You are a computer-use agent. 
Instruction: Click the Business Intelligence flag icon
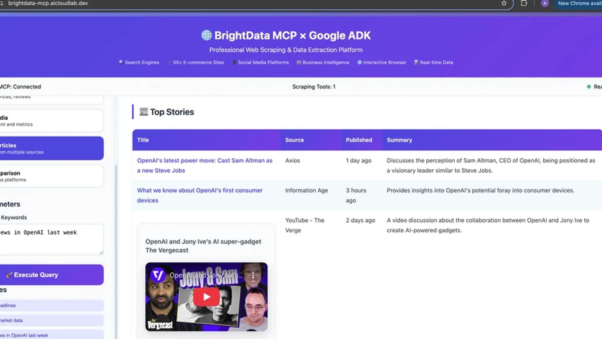(x=299, y=62)
